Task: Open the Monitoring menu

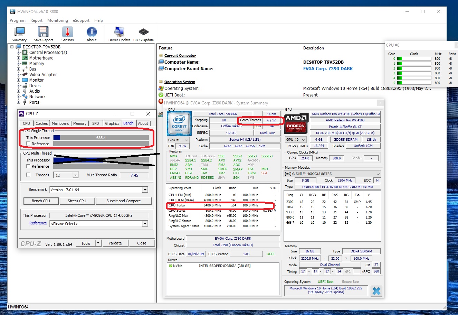Action: 58,20
